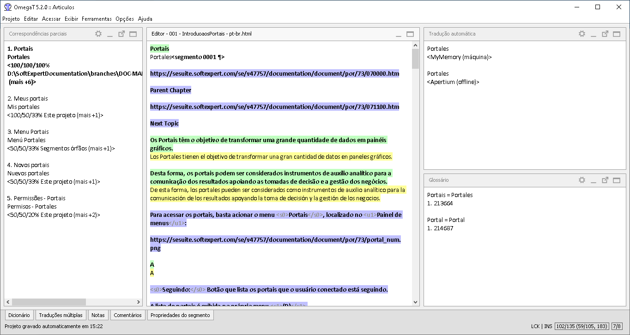Screen dimensions: 630x335
Task: Open the Projeto menu
Action: point(11,19)
